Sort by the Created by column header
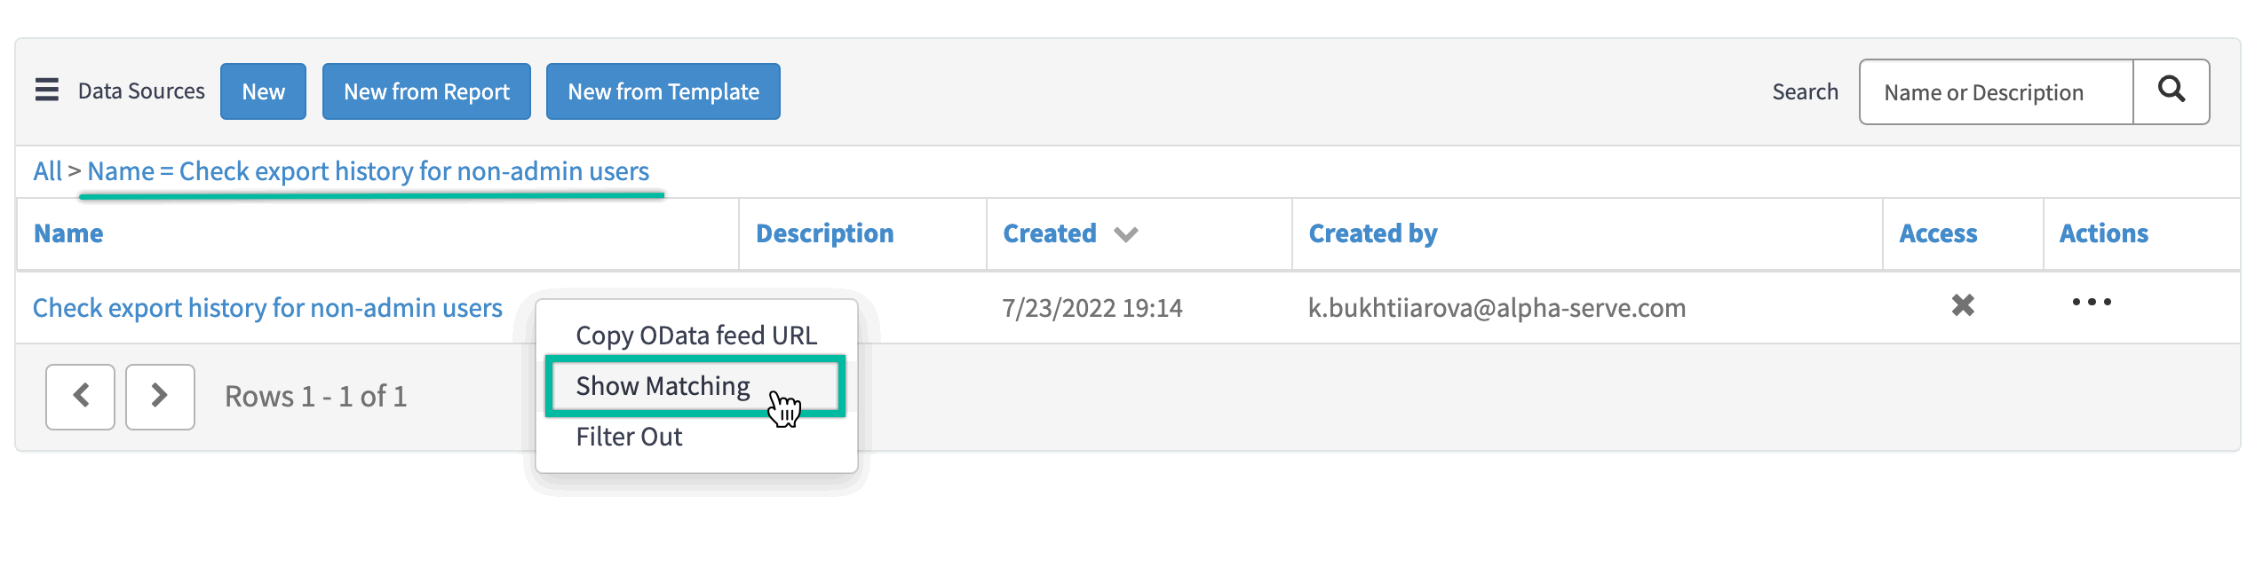Viewport: 2263px width, 584px height. pos(1372,233)
